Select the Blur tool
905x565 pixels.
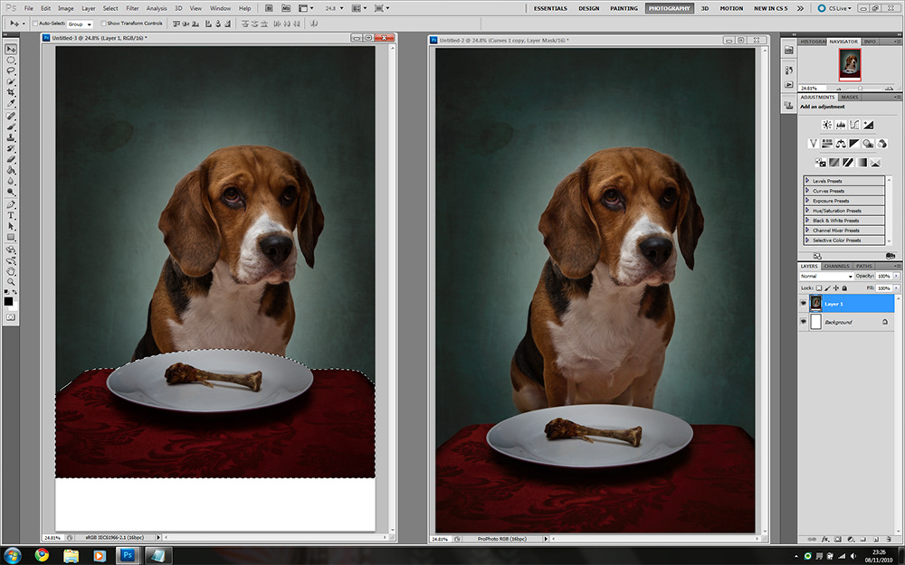click(x=10, y=181)
